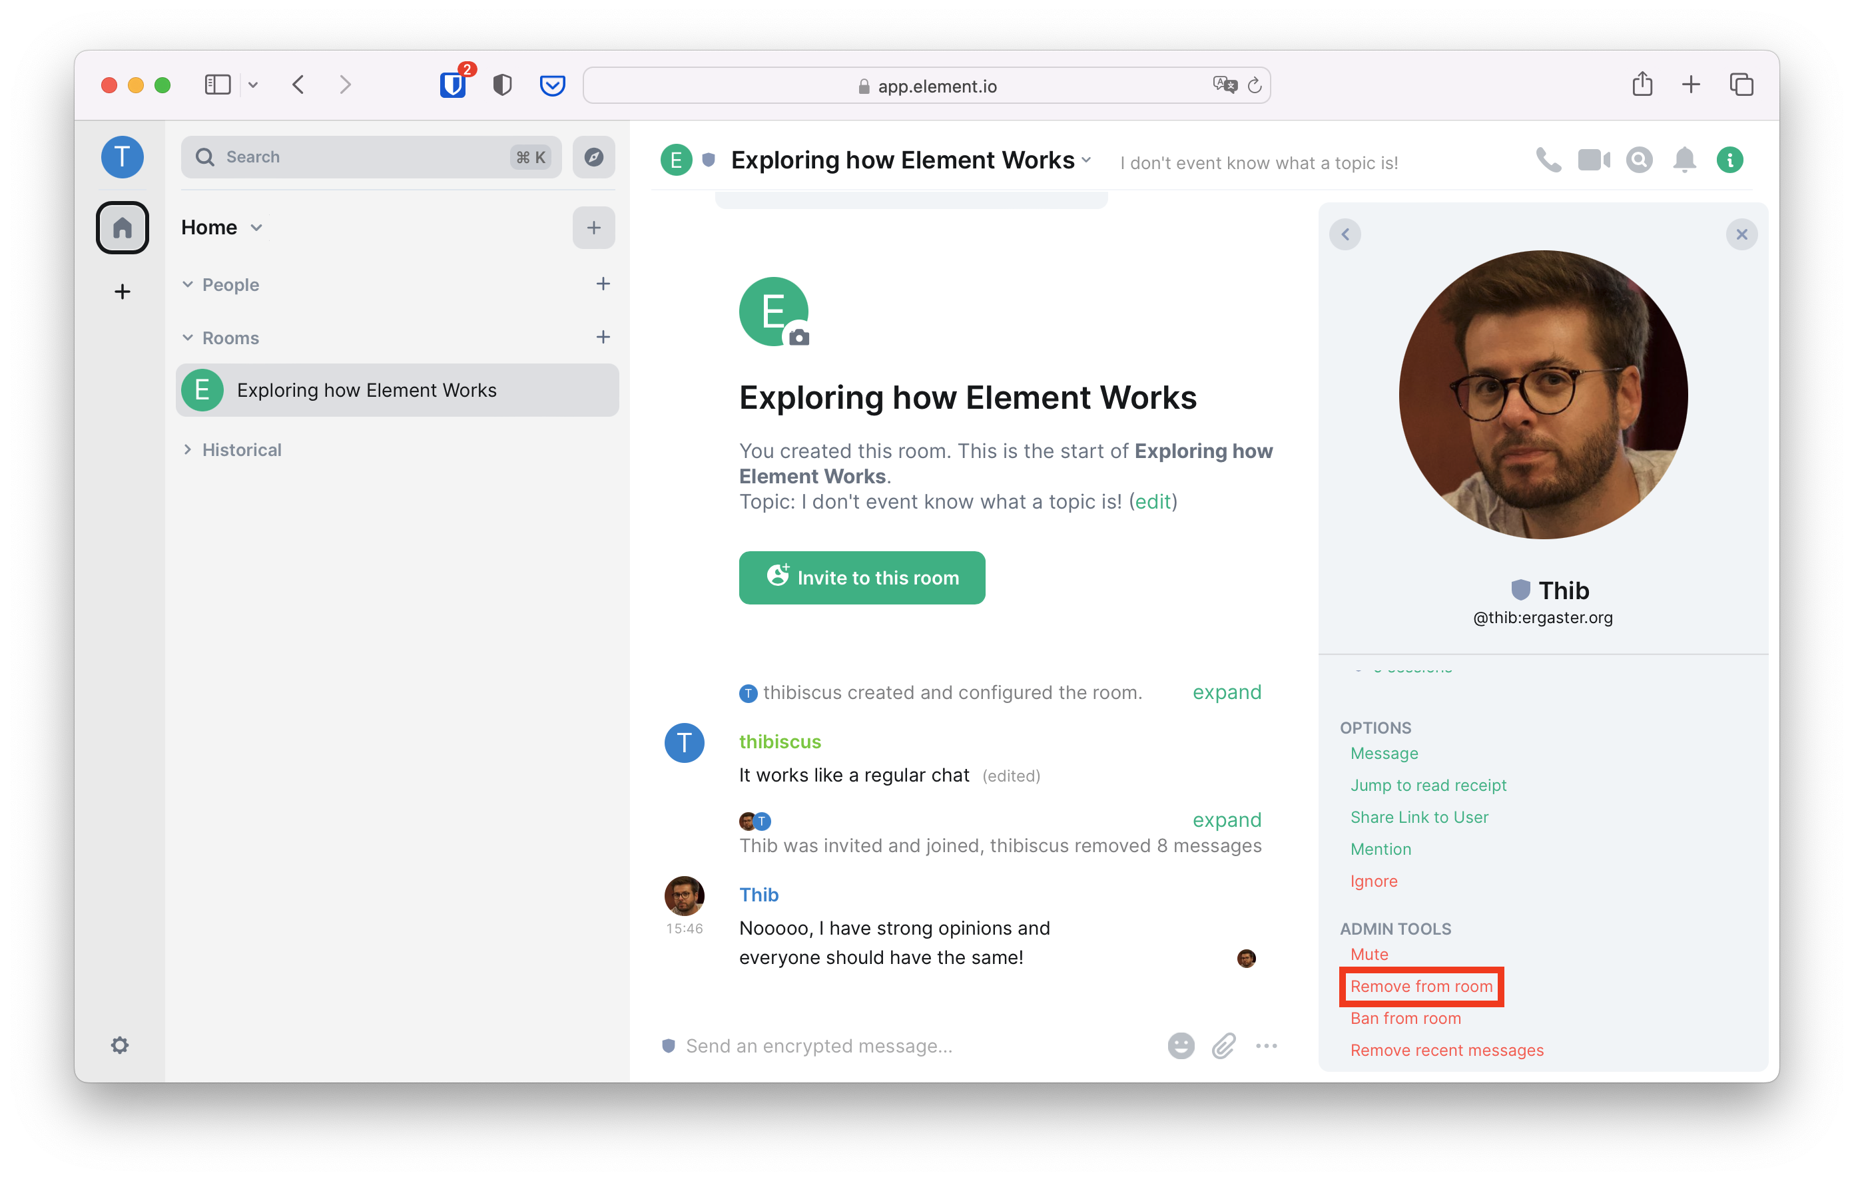Attach a file with the paperclip icon
The width and height of the screenshot is (1854, 1181).
tap(1223, 1045)
